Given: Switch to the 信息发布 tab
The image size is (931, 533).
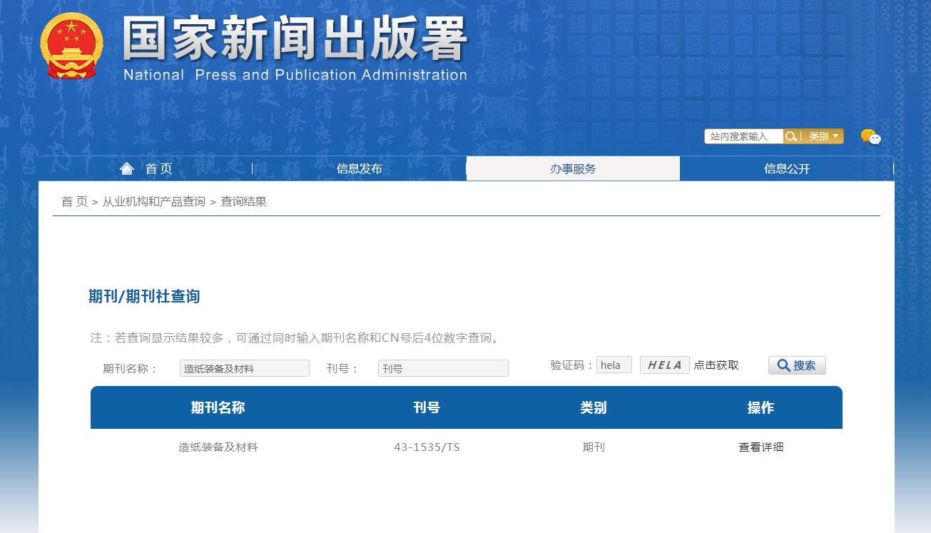Looking at the screenshot, I should click(x=359, y=168).
